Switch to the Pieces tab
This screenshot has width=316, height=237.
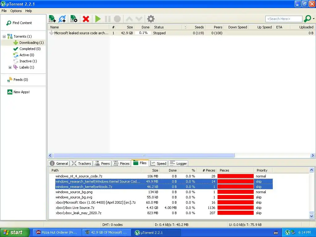click(x=122, y=164)
